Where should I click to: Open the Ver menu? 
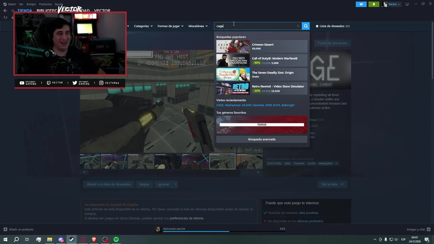pos(21,4)
